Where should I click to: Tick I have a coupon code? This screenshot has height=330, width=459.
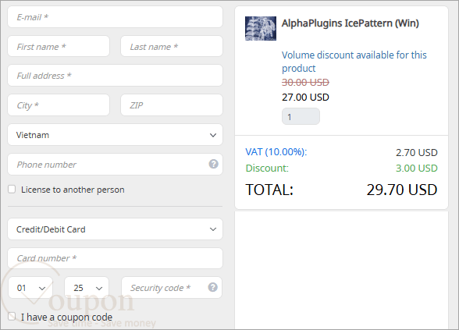click(x=12, y=316)
